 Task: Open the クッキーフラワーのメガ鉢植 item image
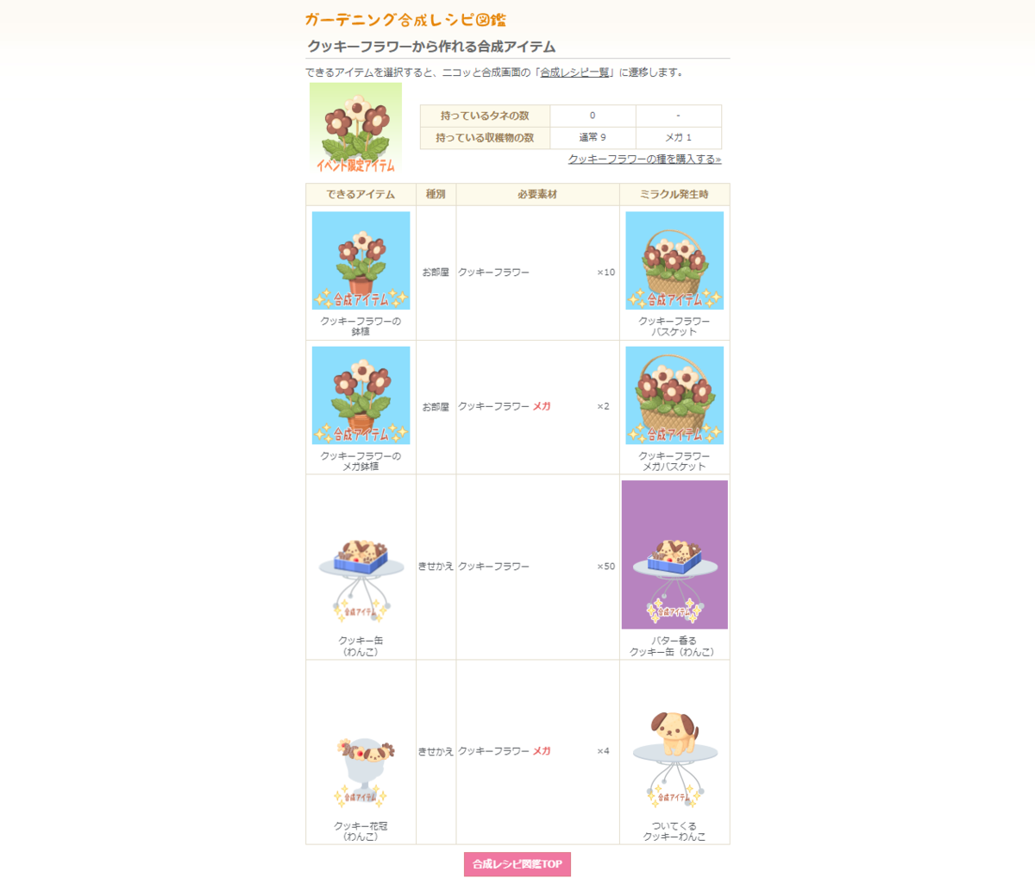(361, 395)
